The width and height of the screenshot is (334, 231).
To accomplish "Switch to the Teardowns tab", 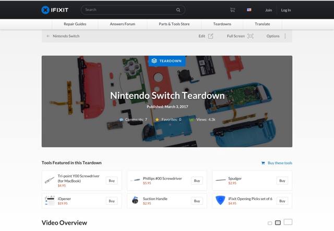I will point(222,24).
